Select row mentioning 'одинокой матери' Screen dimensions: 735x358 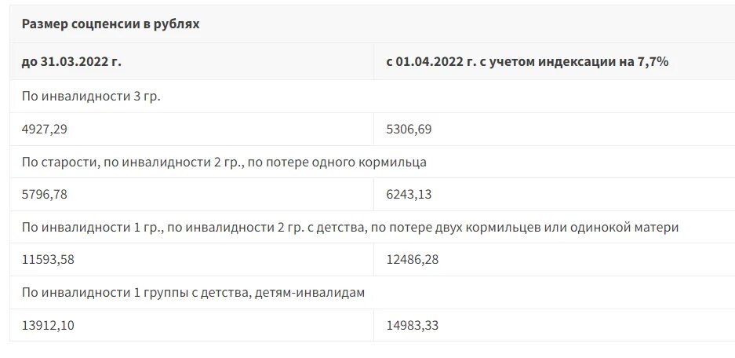[372, 227]
